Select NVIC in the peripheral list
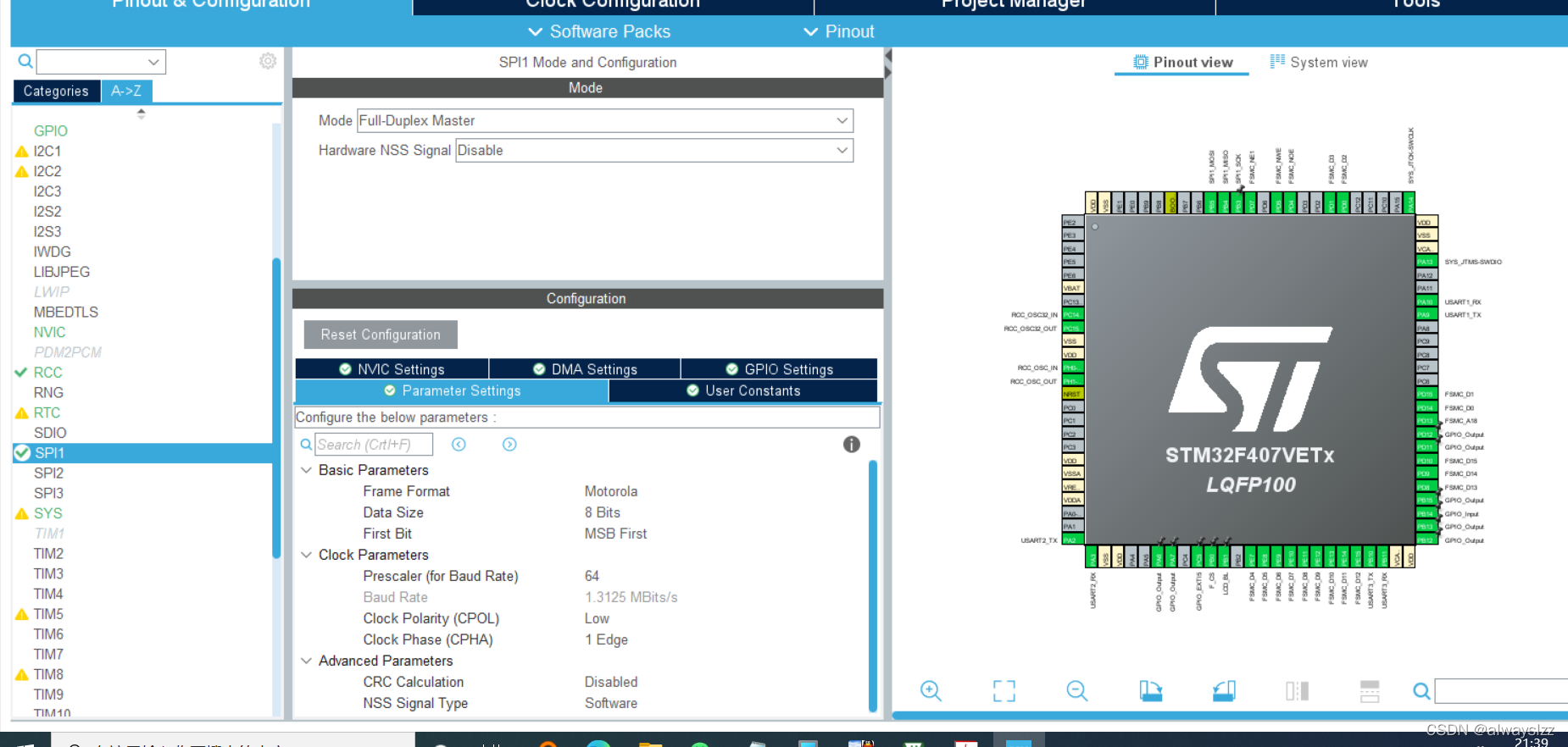The width and height of the screenshot is (1568, 747). [x=49, y=333]
